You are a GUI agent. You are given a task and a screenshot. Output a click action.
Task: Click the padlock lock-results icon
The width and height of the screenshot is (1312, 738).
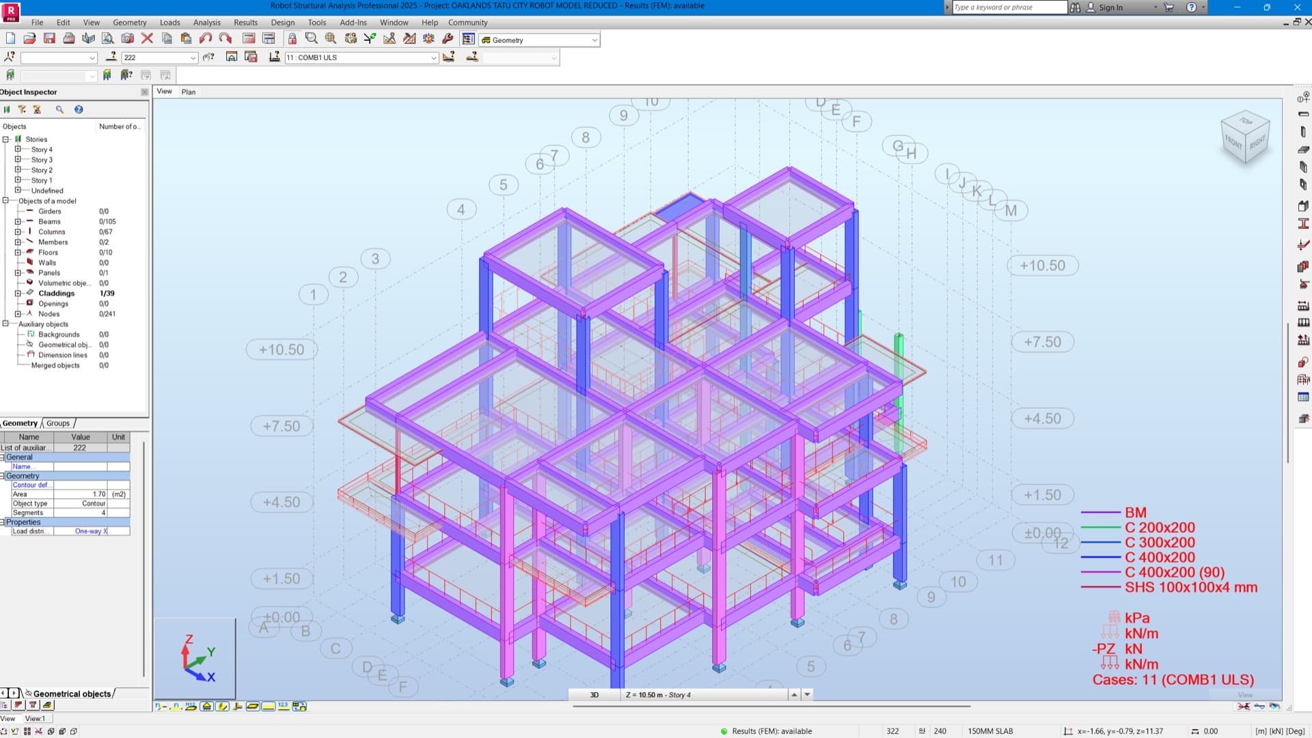(292, 39)
